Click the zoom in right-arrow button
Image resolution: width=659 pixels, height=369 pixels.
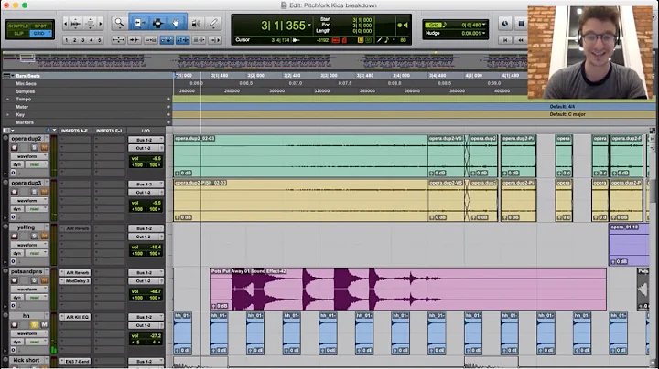[100, 24]
